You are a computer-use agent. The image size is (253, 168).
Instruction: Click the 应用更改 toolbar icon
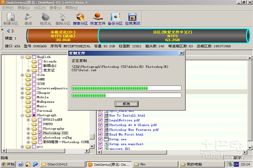133,19
